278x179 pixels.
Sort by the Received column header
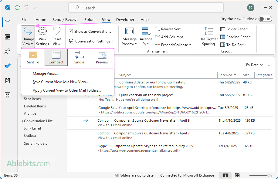[x=229, y=75]
